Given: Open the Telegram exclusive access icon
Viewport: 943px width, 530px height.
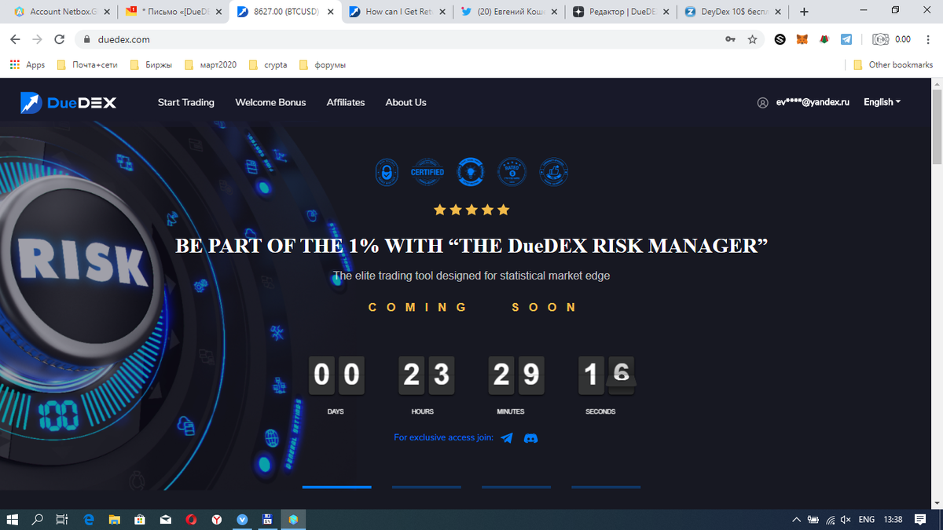Looking at the screenshot, I should (507, 438).
